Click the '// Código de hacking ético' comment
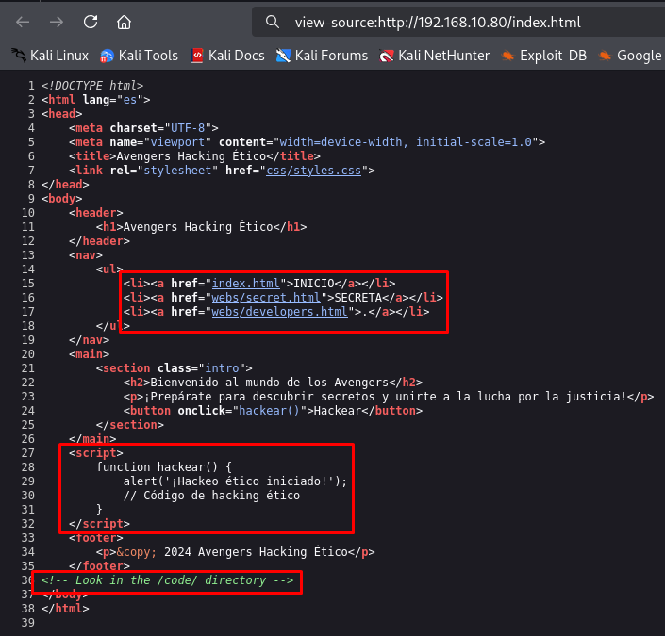The image size is (665, 636). tap(211, 496)
